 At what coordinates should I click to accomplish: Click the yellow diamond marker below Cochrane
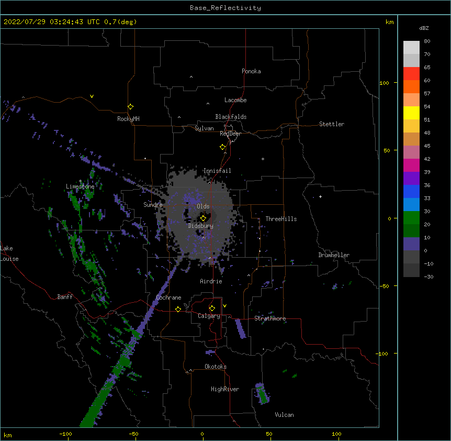coord(178,309)
